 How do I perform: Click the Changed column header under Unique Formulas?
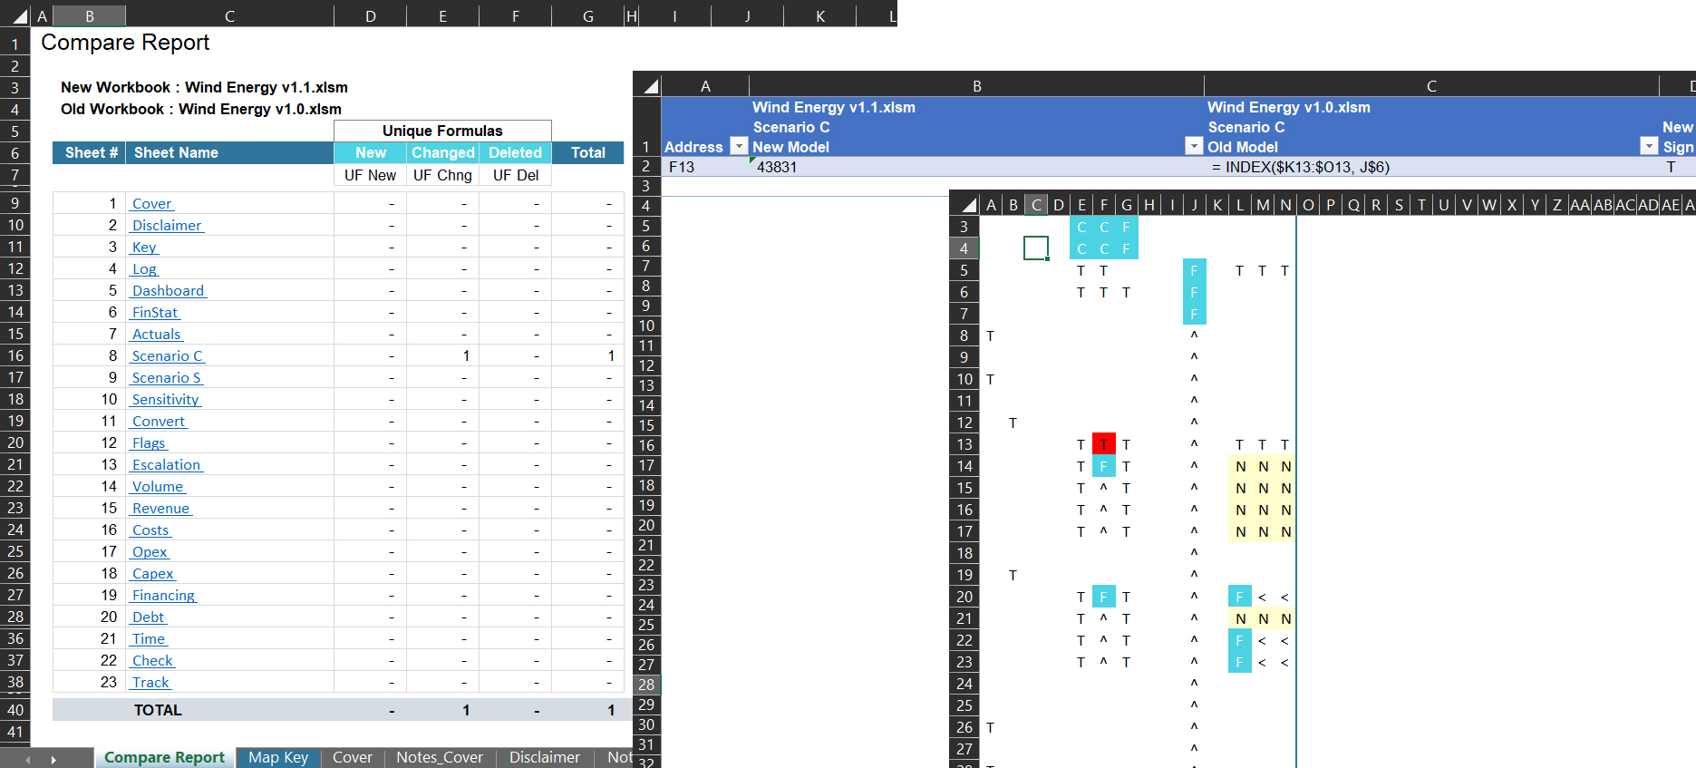(x=442, y=153)
